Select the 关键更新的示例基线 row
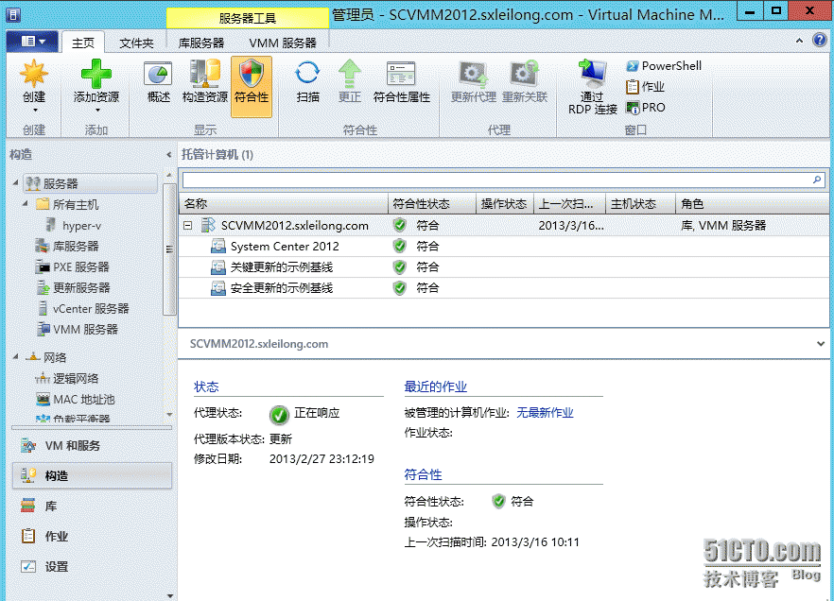 pos(504,266)
